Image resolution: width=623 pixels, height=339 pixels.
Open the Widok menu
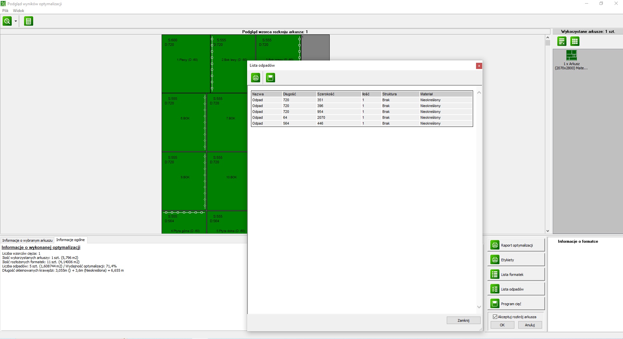(x=19, y=11)
